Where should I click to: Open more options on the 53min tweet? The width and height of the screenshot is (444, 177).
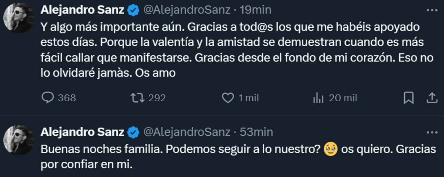pos(432,132)
